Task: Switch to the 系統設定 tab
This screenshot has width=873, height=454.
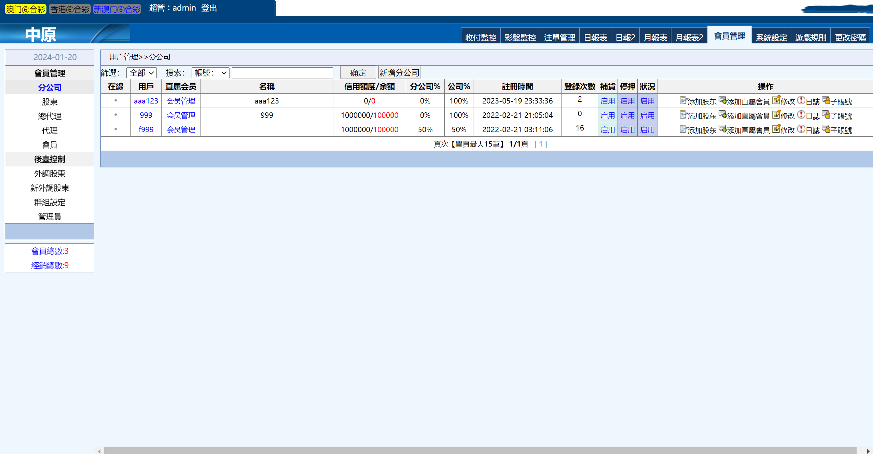Action: point(771,37)
